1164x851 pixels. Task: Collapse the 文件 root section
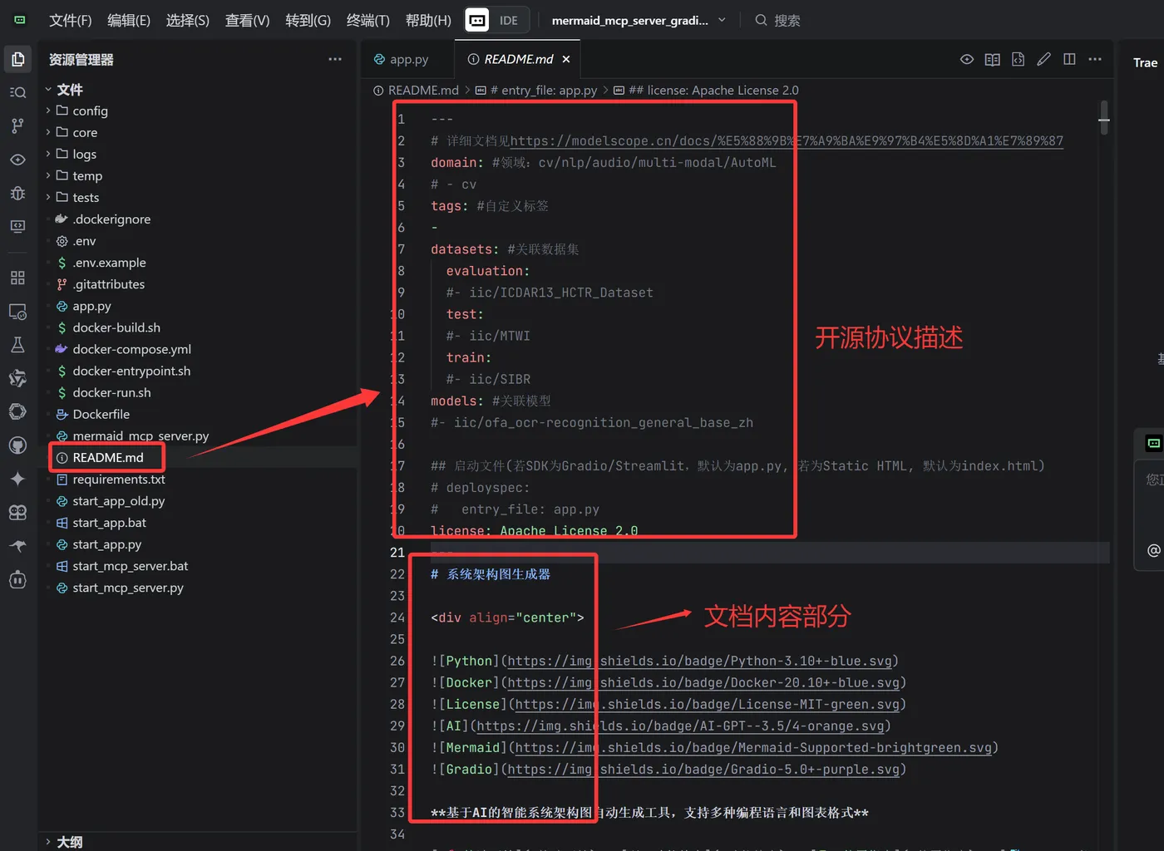tap(48, 89)
